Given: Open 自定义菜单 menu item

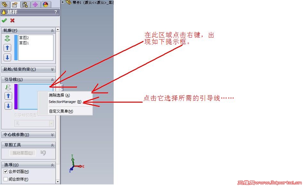Looking at the screenshot, I should coord(61,111).
